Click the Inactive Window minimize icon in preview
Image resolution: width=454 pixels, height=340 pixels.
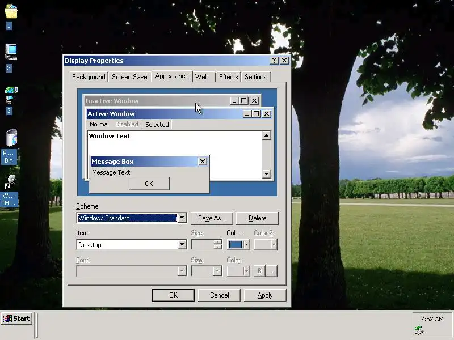pyautogui.click(x=234, y=101)
